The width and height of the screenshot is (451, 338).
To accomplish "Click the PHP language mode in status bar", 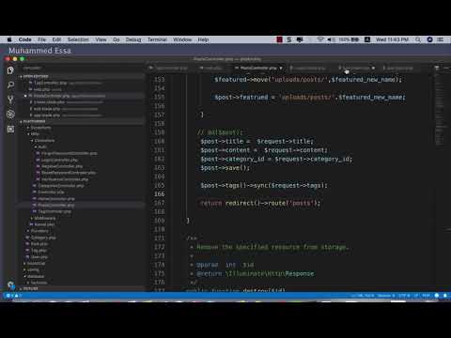I will [x=426, y=295].
